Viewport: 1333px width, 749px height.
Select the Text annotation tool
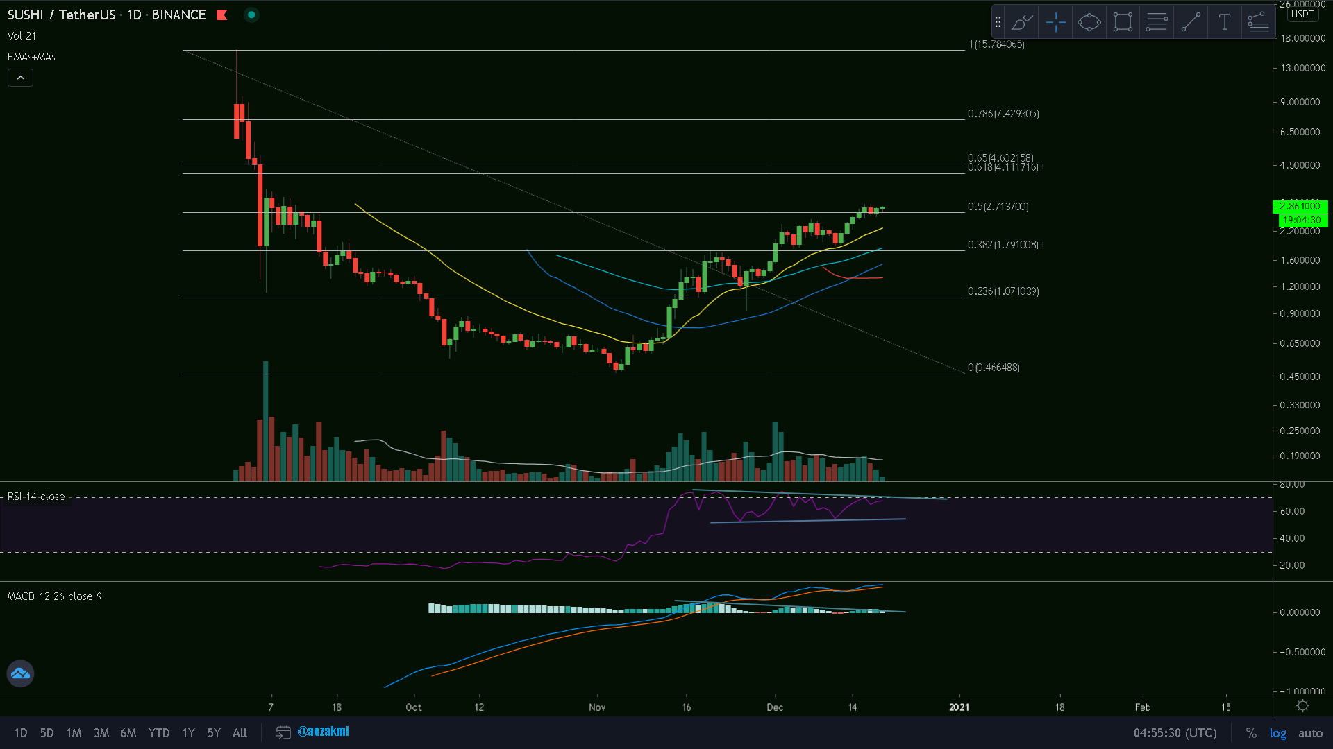[x=1224, y=22]
